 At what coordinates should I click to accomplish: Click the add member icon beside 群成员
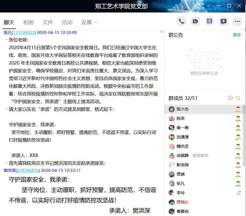(230, 98)
